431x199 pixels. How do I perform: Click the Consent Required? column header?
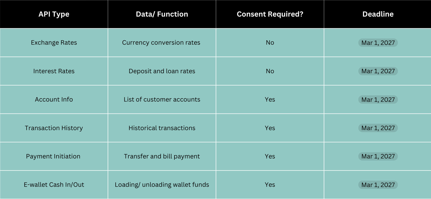point(270,14)
